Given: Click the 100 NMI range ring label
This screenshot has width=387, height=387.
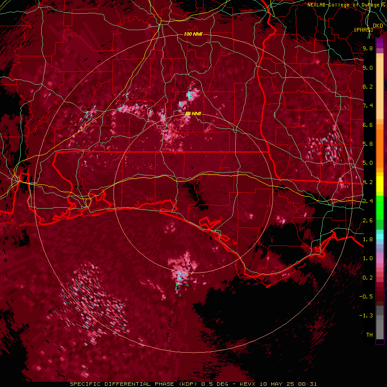Looking at the screenshot, I should [x=193, y=34].
